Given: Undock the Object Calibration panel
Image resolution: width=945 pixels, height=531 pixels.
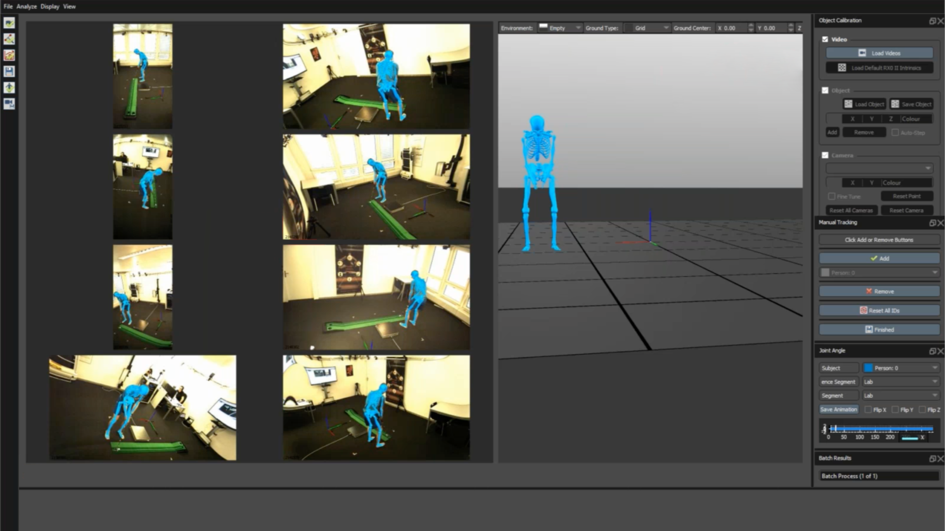Looking at the screenshot, I should coord(932,21).
